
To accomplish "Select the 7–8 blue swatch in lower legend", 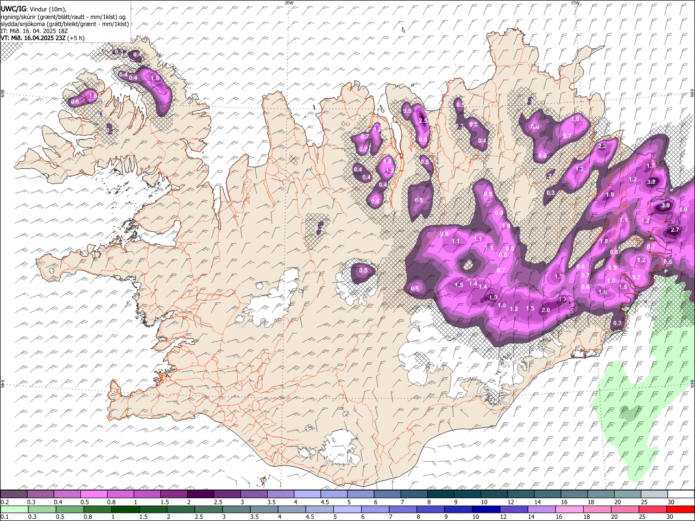I will 403,509.
